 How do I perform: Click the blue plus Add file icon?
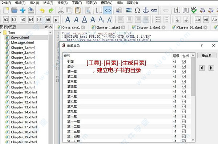[x=23, y=11]
